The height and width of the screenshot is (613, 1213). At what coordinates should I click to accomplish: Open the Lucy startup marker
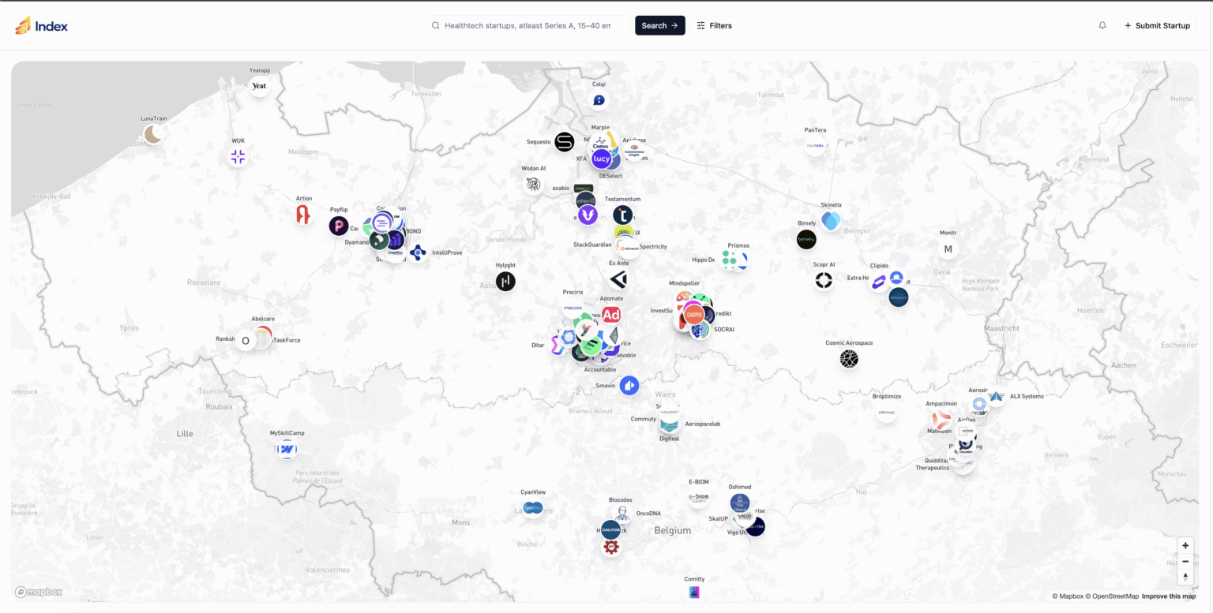click(602, 158)
